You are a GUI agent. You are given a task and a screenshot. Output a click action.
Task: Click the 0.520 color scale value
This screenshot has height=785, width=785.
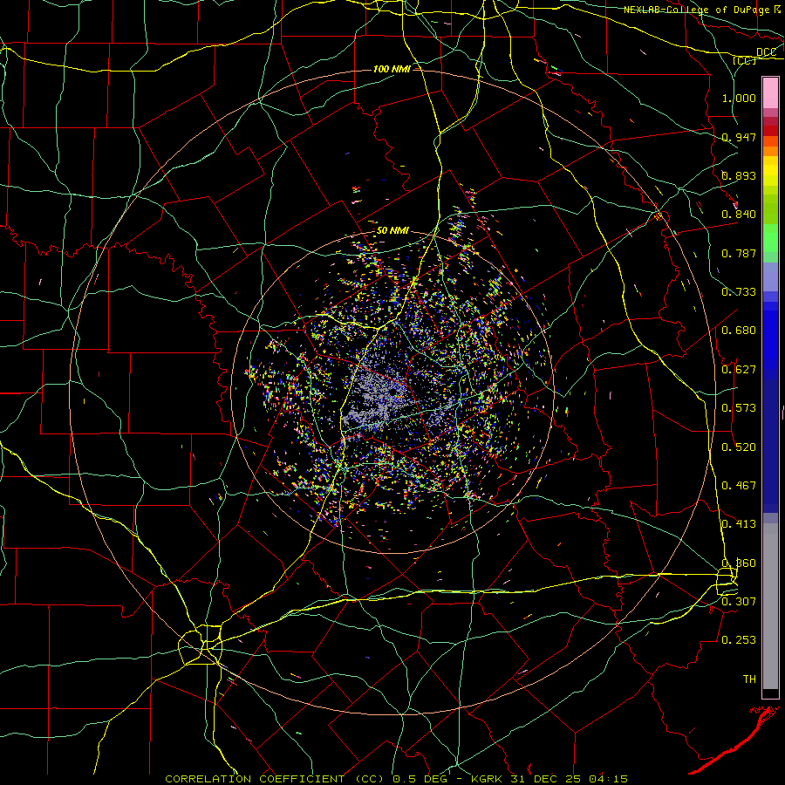pyautogui.click(x=739, y=447)
